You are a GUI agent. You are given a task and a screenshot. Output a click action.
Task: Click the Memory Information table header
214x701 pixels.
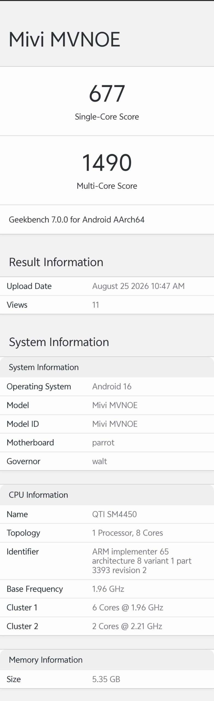point(46,660)
